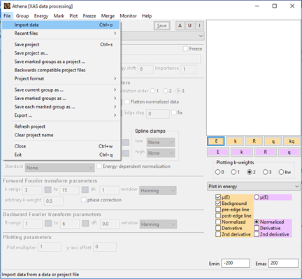Click the Athena application icon in title bar

click(7, 6)
